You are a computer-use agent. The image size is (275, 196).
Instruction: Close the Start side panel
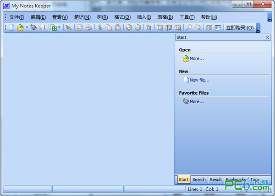tap(267, 37)
